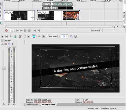This screenshot has height=110, width=126.
Task: Increase track height with vertical plus button
Action: coord(124,15)
